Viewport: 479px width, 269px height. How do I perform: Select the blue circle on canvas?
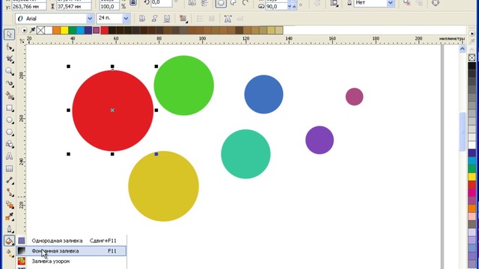[x=263, y=94]
